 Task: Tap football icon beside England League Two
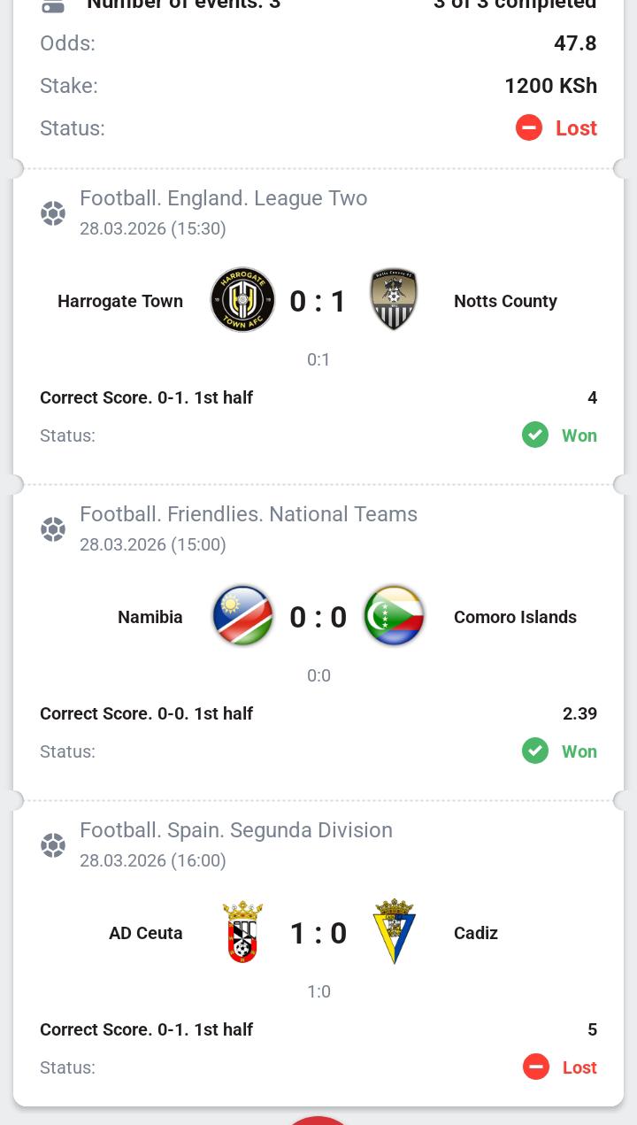tap(53, 213)
